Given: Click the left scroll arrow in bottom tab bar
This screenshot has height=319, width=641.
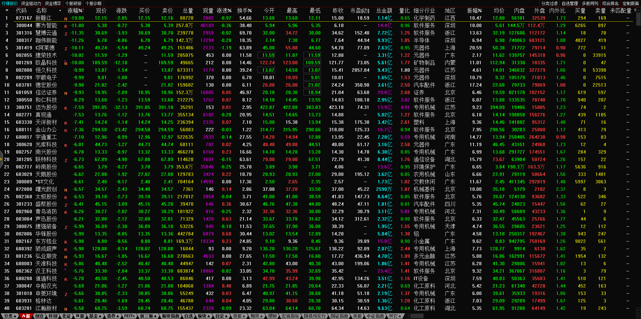Looking at the screenshot, I should coord(408,316).
